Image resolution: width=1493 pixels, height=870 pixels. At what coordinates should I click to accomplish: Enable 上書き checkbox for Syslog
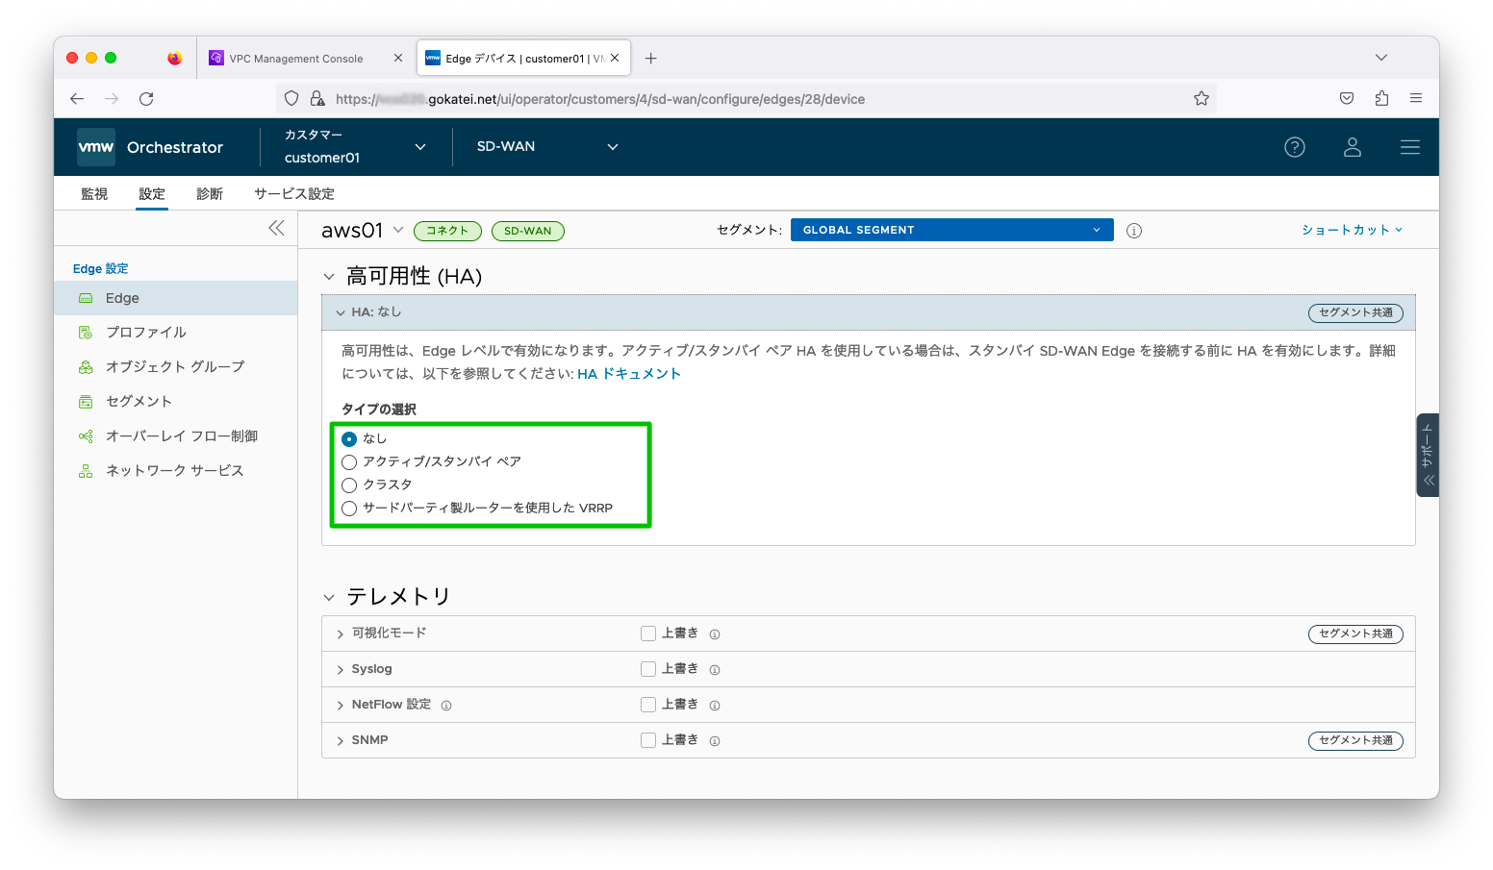648,669
